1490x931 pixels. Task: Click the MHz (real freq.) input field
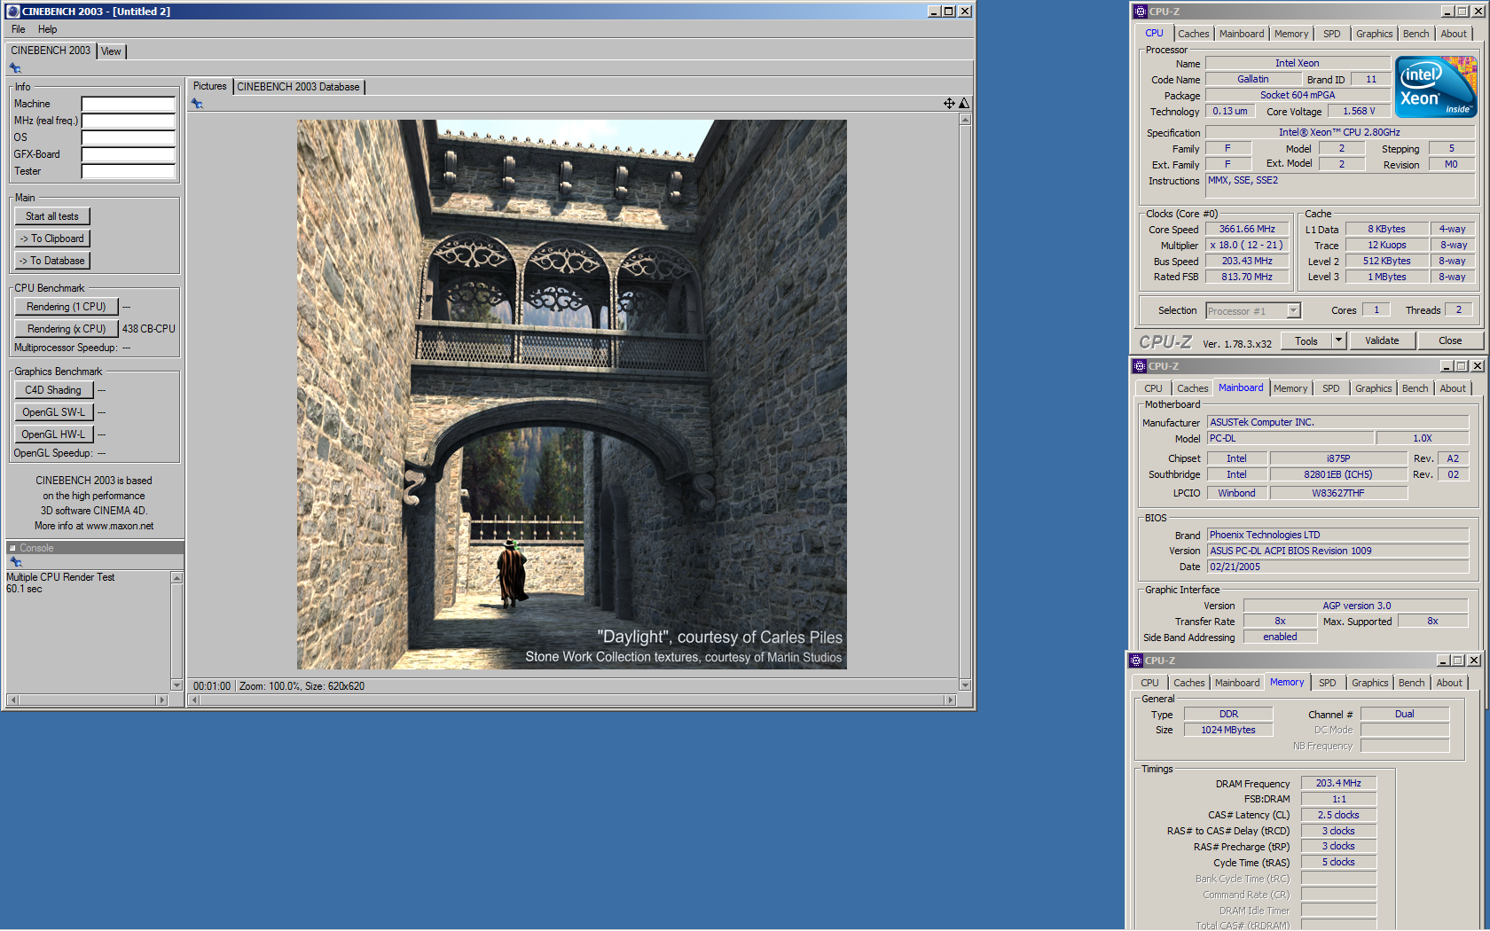tap(129, 121)
